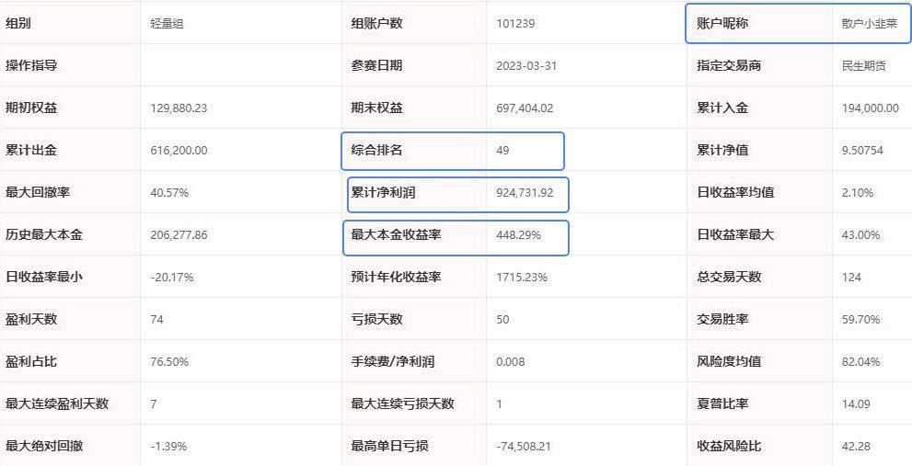
Task: Click the 期初权益 value 129,880.23
Action: click(179, 108)
